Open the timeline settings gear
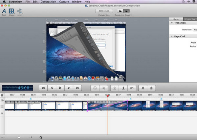The height and width of the screenshot is (140, 197). coord(2,95)
